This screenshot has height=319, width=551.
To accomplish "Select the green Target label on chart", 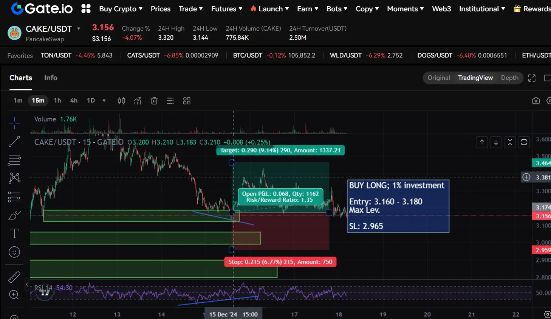I will [280, 150].
